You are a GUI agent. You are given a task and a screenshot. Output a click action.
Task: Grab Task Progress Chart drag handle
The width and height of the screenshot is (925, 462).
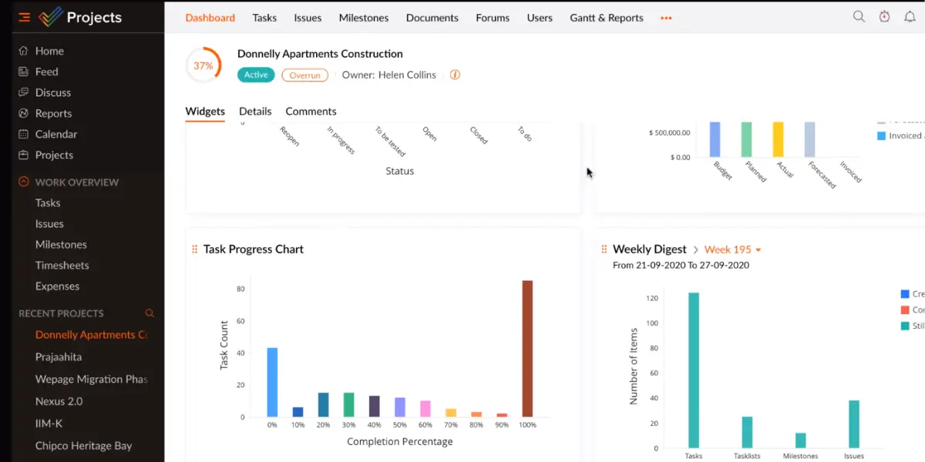[194, 249]
